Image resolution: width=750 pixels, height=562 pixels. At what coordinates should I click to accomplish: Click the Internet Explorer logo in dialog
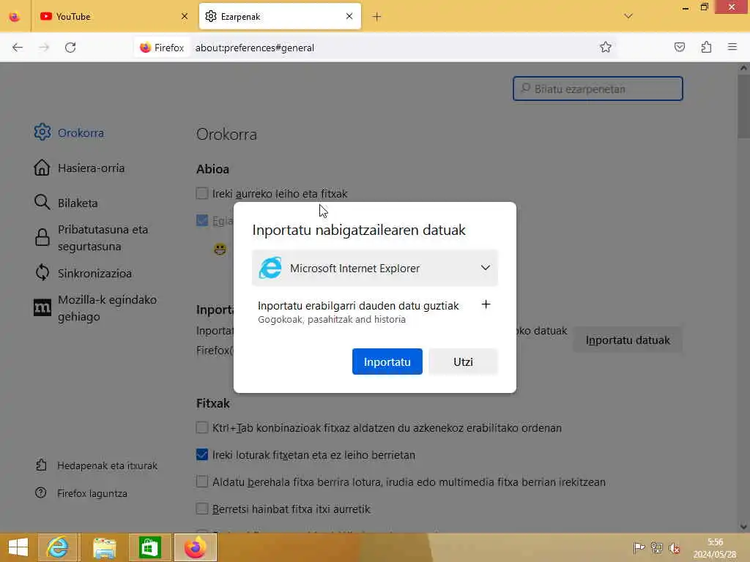(270, 268)
